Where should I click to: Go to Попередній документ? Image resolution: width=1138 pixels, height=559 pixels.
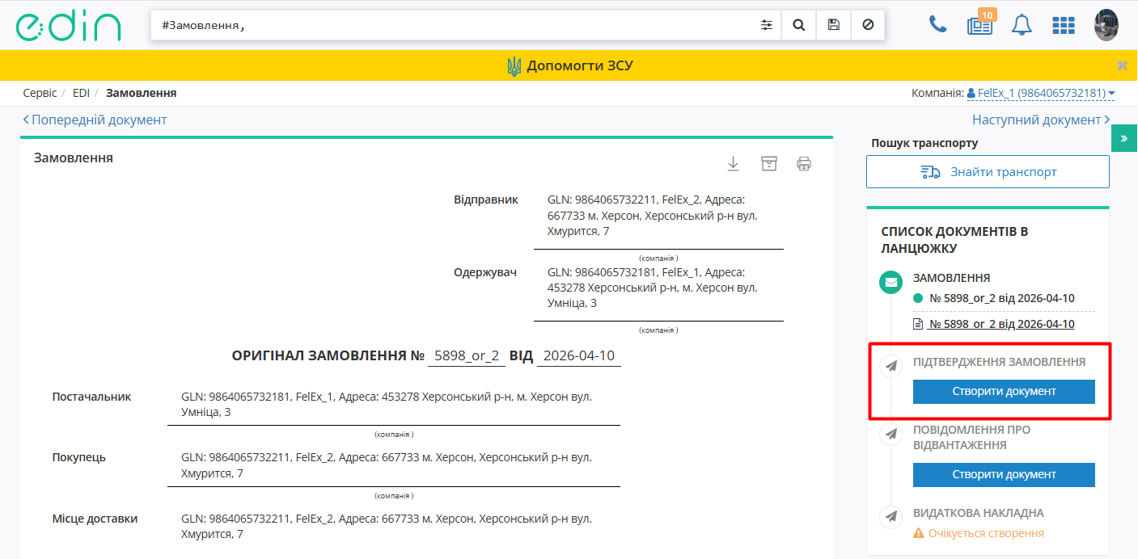[x=95, y=120]
